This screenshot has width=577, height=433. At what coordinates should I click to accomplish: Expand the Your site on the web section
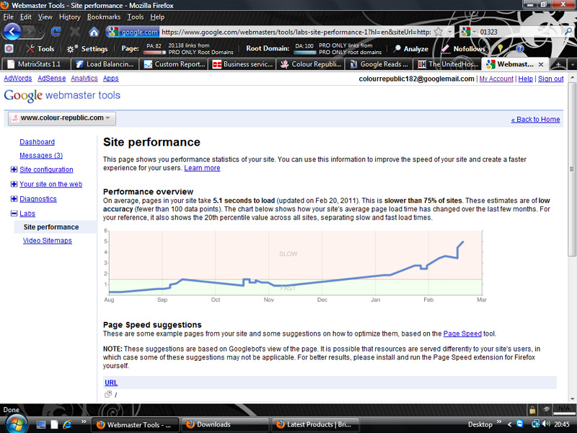(x=14, y=184)
